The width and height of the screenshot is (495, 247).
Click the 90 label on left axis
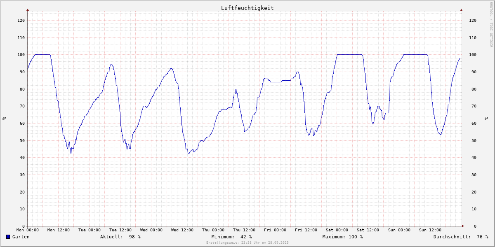pos(22,72)
